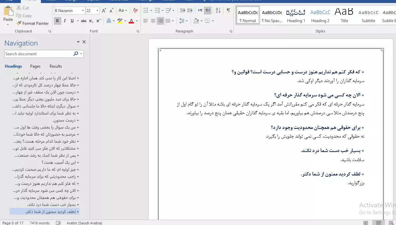Open the font name dropdown B Nazanin

(x=83, y=11)
